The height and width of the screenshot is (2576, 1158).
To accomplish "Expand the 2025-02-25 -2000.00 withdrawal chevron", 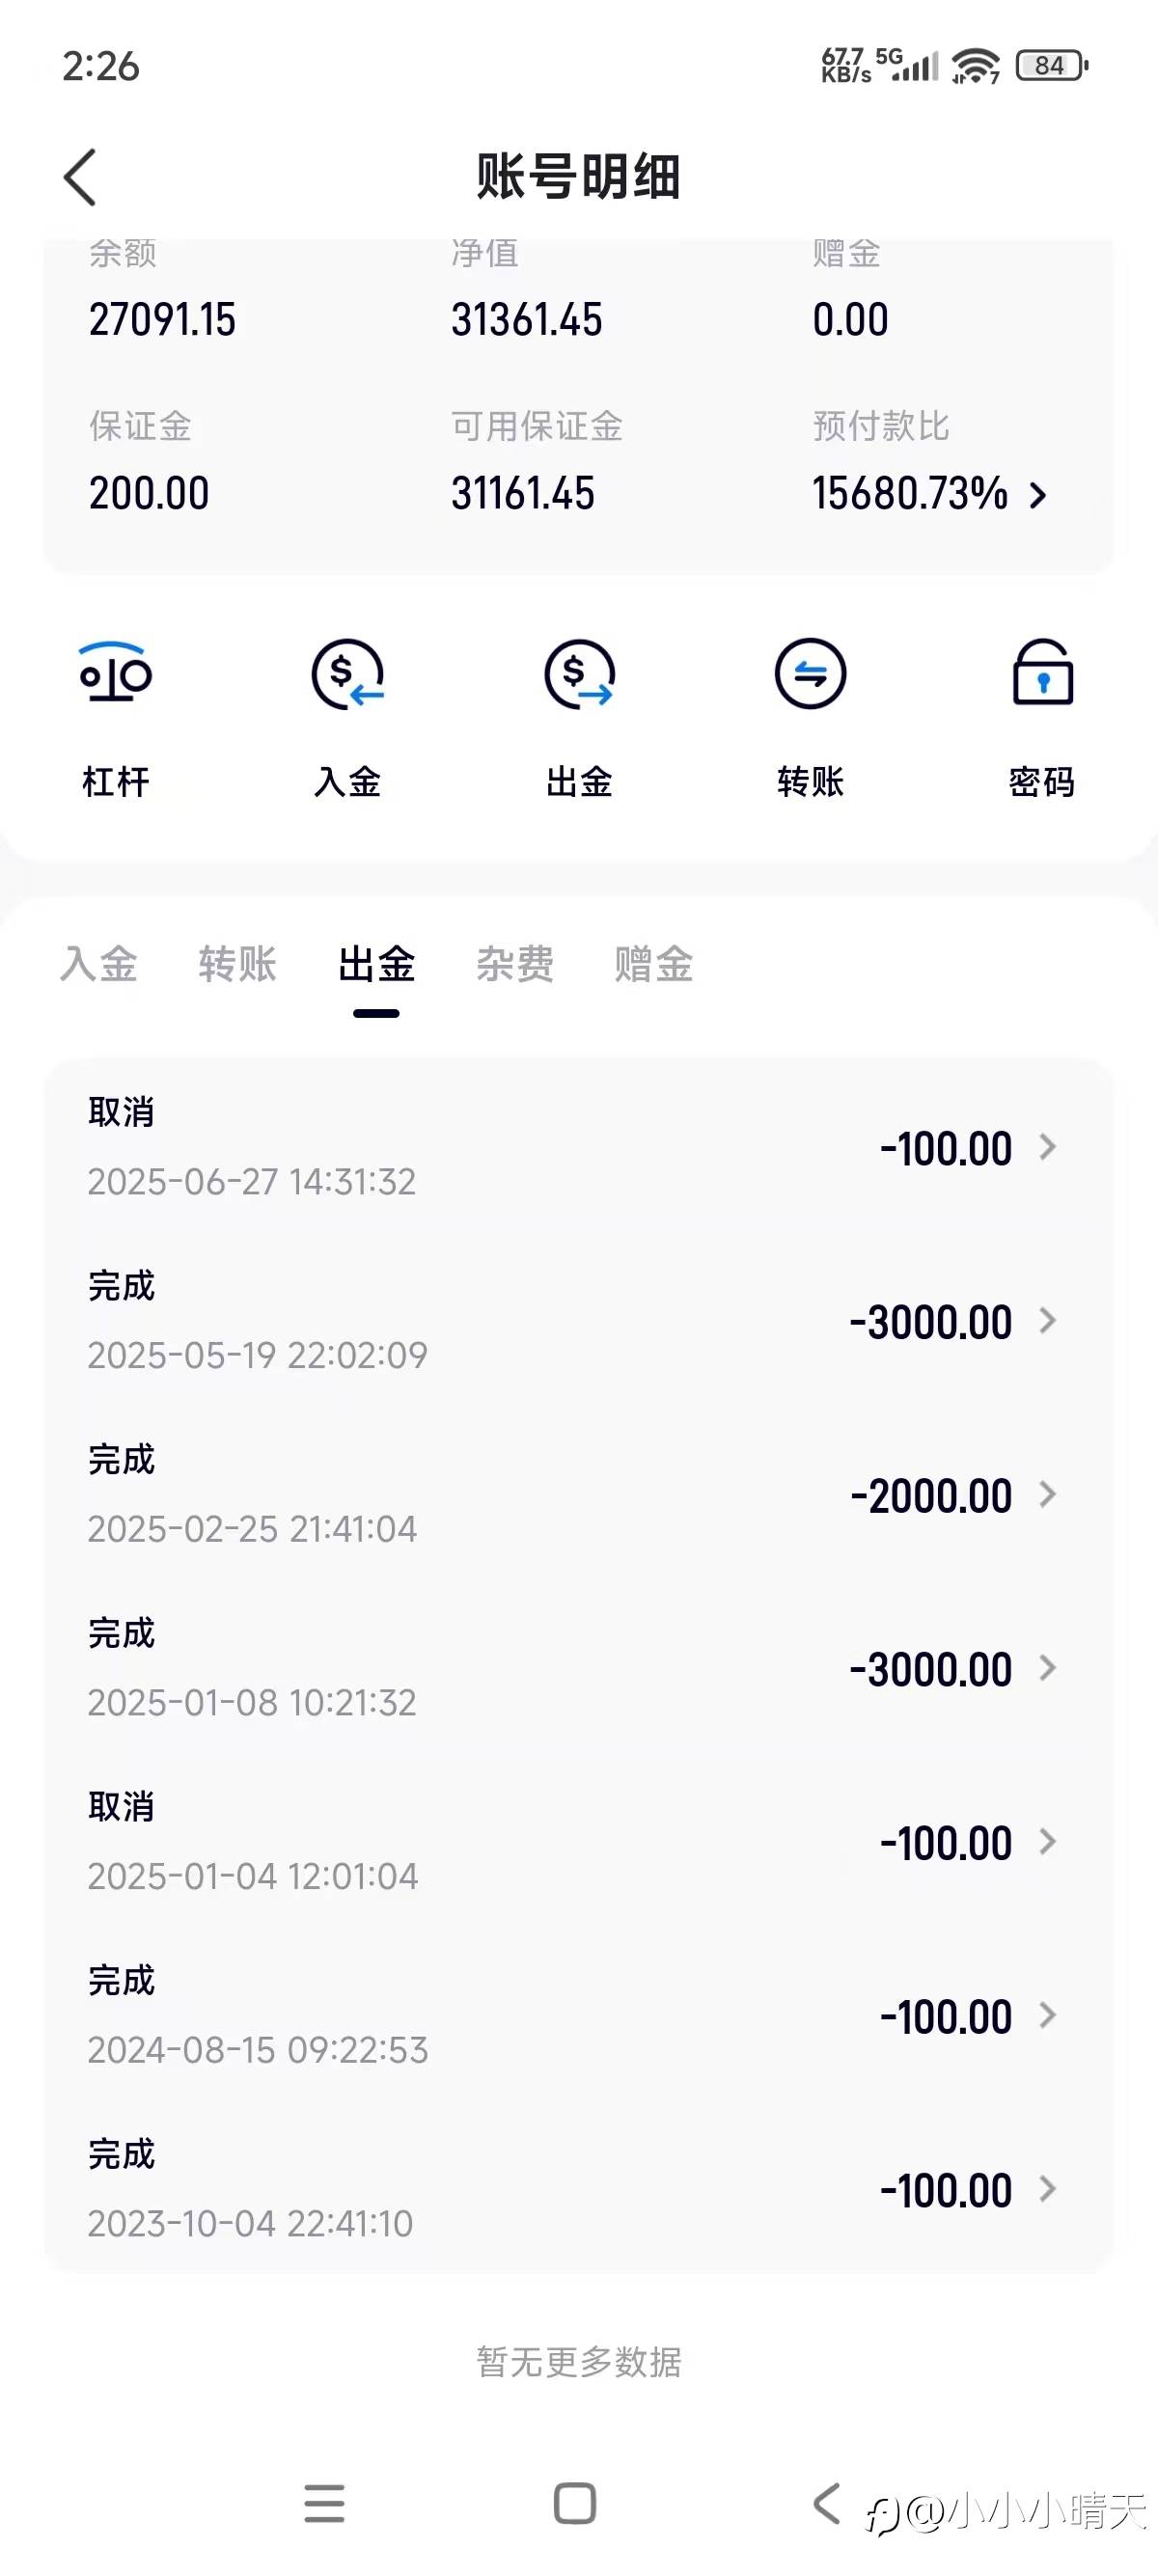I will click(1047, 1494).
